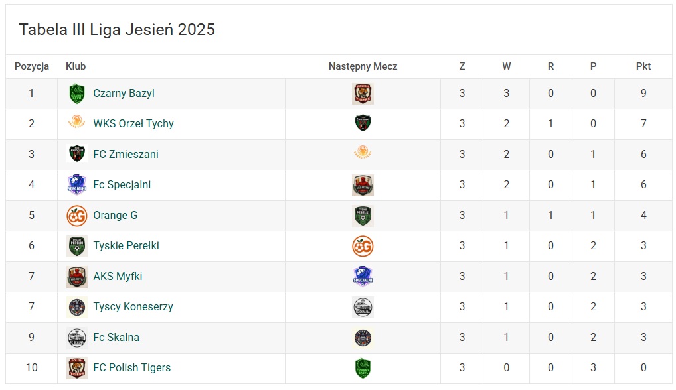Click the AKS Myfki crest beside its name

tap(77, 277)
